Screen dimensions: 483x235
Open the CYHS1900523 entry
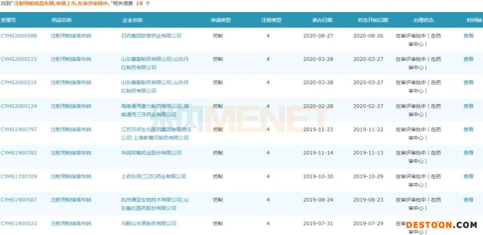coord(19,223)
